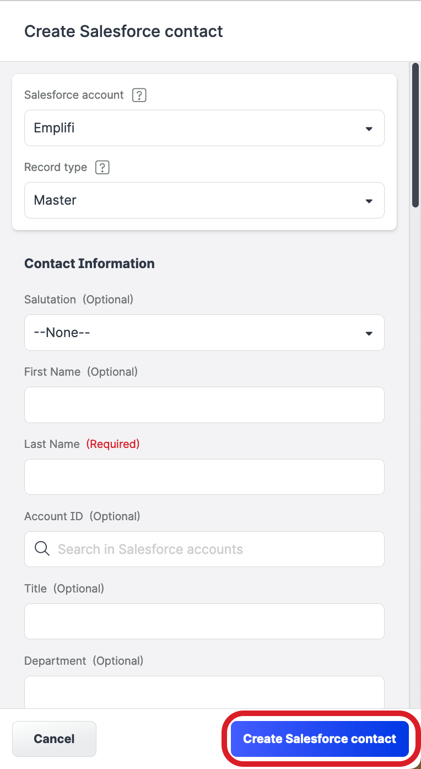Click into the Last Name required field

204,477
